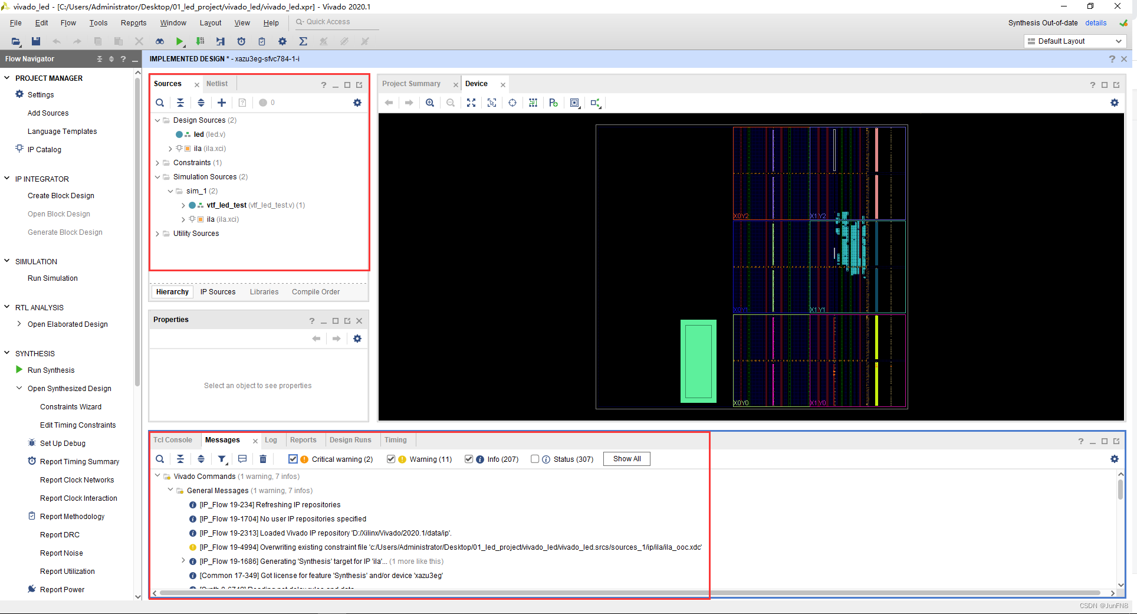Click the Messages horizontal scrollbar

click(629, 593)
